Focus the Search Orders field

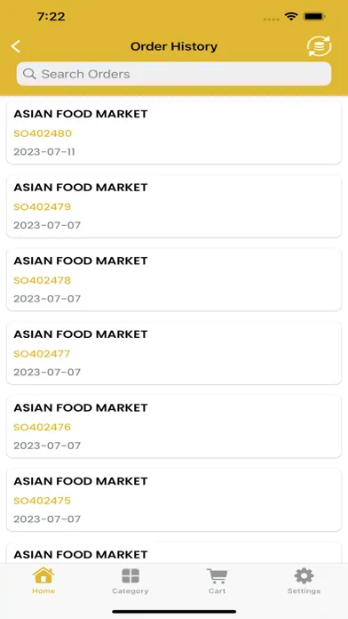click(174, 74)
